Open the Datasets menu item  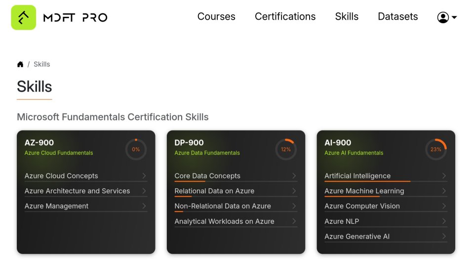tap(398, 16)
